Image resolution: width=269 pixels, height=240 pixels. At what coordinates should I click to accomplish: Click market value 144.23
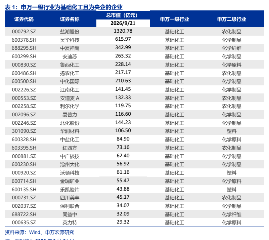click(123, 122)
